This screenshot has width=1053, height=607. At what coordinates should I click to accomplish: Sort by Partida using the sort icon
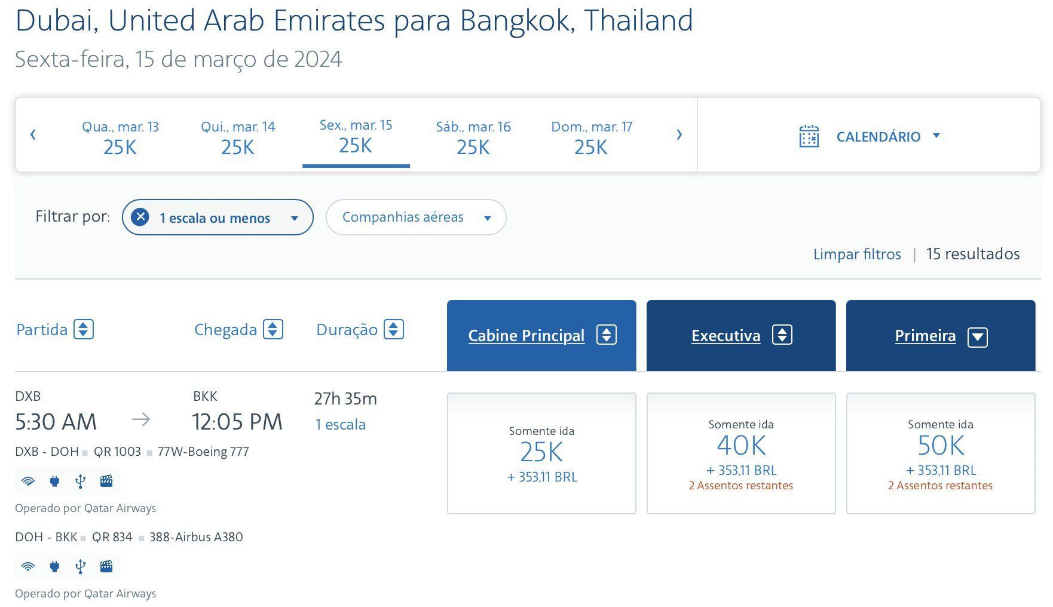click(84, 329)
